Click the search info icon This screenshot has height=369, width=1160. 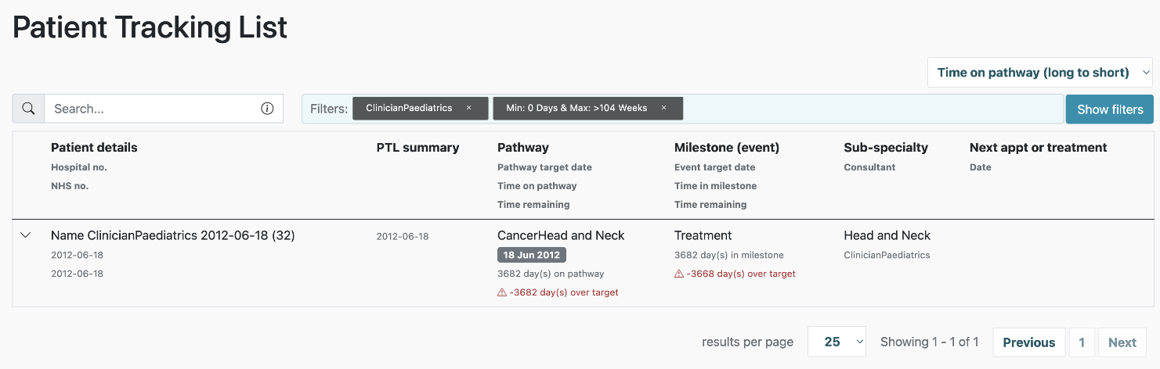click(x=267, y=109)
